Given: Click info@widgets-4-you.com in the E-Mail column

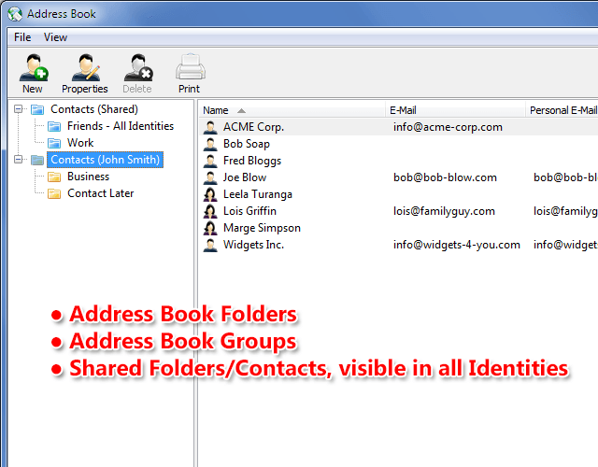Looking at the screenshot, I should pos(457,245).
